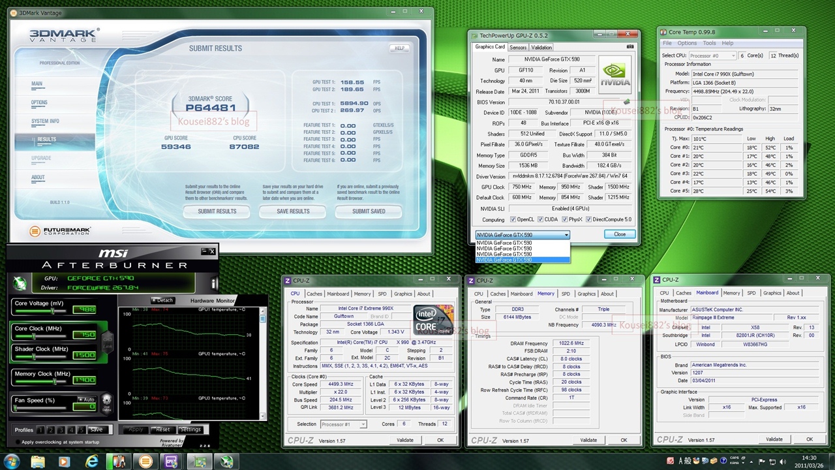Image resolution: width=835 pixels, height=470 pixels.
Task: Toggle the OpenCL checkbox in GPU-Z
Action: [x=513, y=219]
